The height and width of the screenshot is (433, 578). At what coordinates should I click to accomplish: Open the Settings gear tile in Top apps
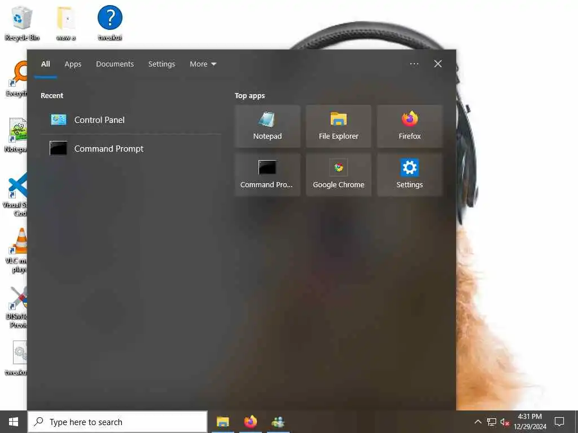[410, 175]
